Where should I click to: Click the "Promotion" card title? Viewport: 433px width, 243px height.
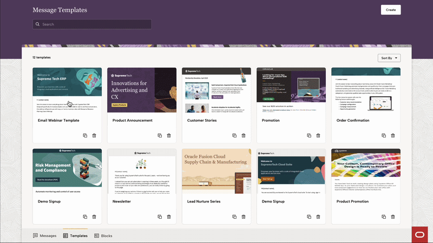pos(271,120)
